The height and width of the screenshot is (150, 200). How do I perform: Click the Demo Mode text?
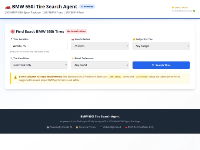pyautogui.click(x=181, y=7)
